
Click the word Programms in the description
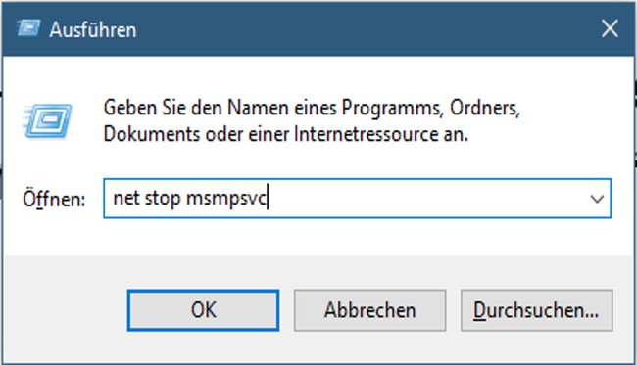(x=392, y=109)
